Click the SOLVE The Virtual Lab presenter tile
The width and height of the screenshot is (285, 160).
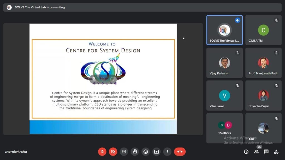224,30
